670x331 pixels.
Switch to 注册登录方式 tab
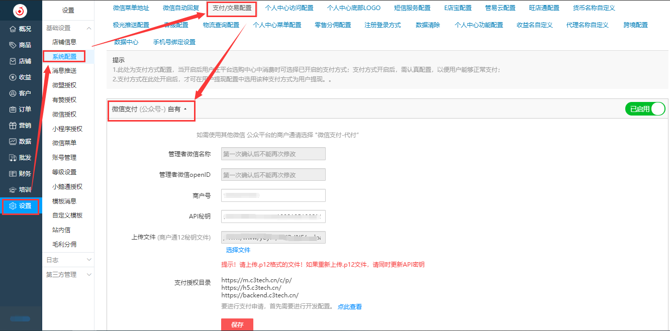[x=382, y=25]
